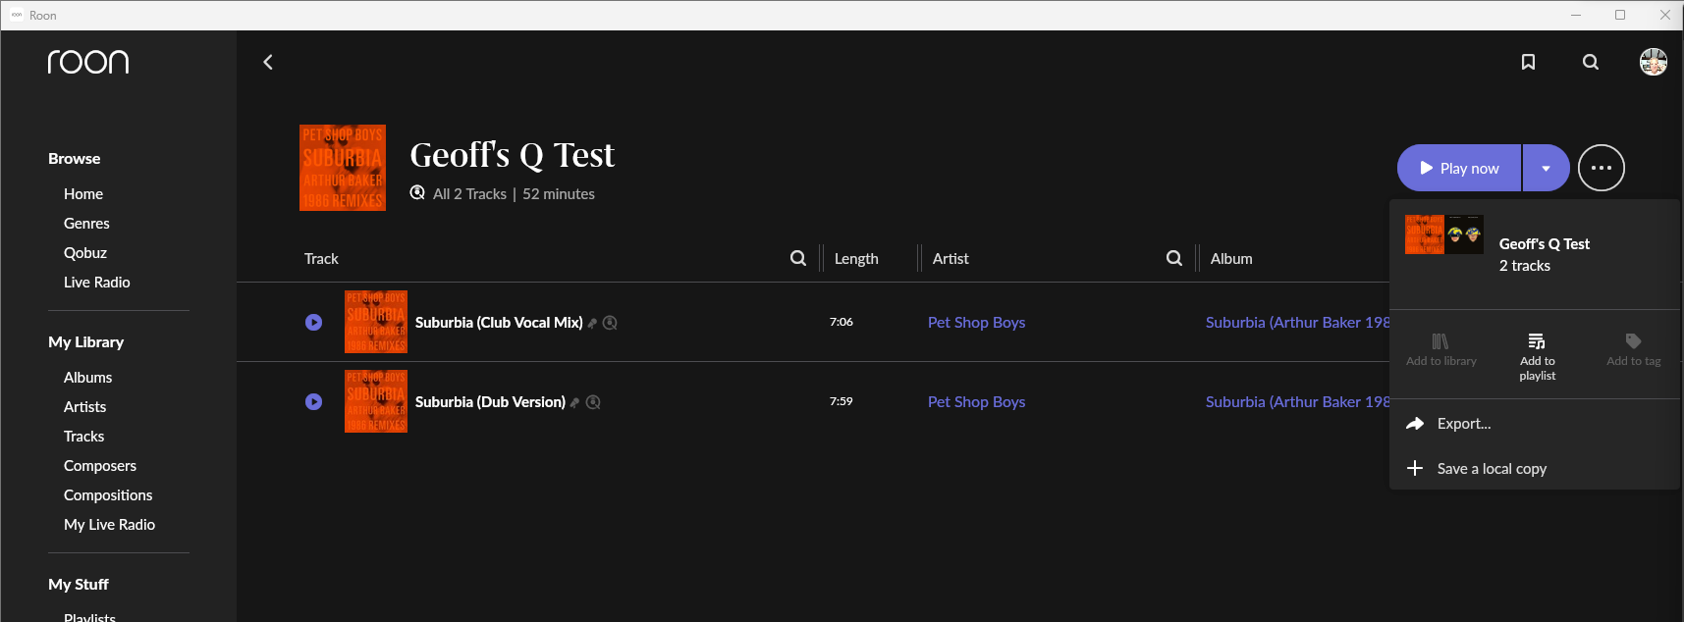The width and height of the screenshot is (1684, 622).
Task: Open Genres in sidebar
Action: point(86,223)
